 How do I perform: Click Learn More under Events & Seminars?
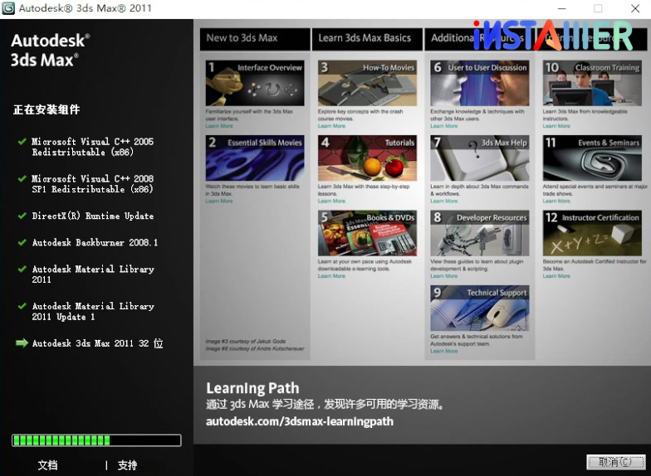coord(556,201)
